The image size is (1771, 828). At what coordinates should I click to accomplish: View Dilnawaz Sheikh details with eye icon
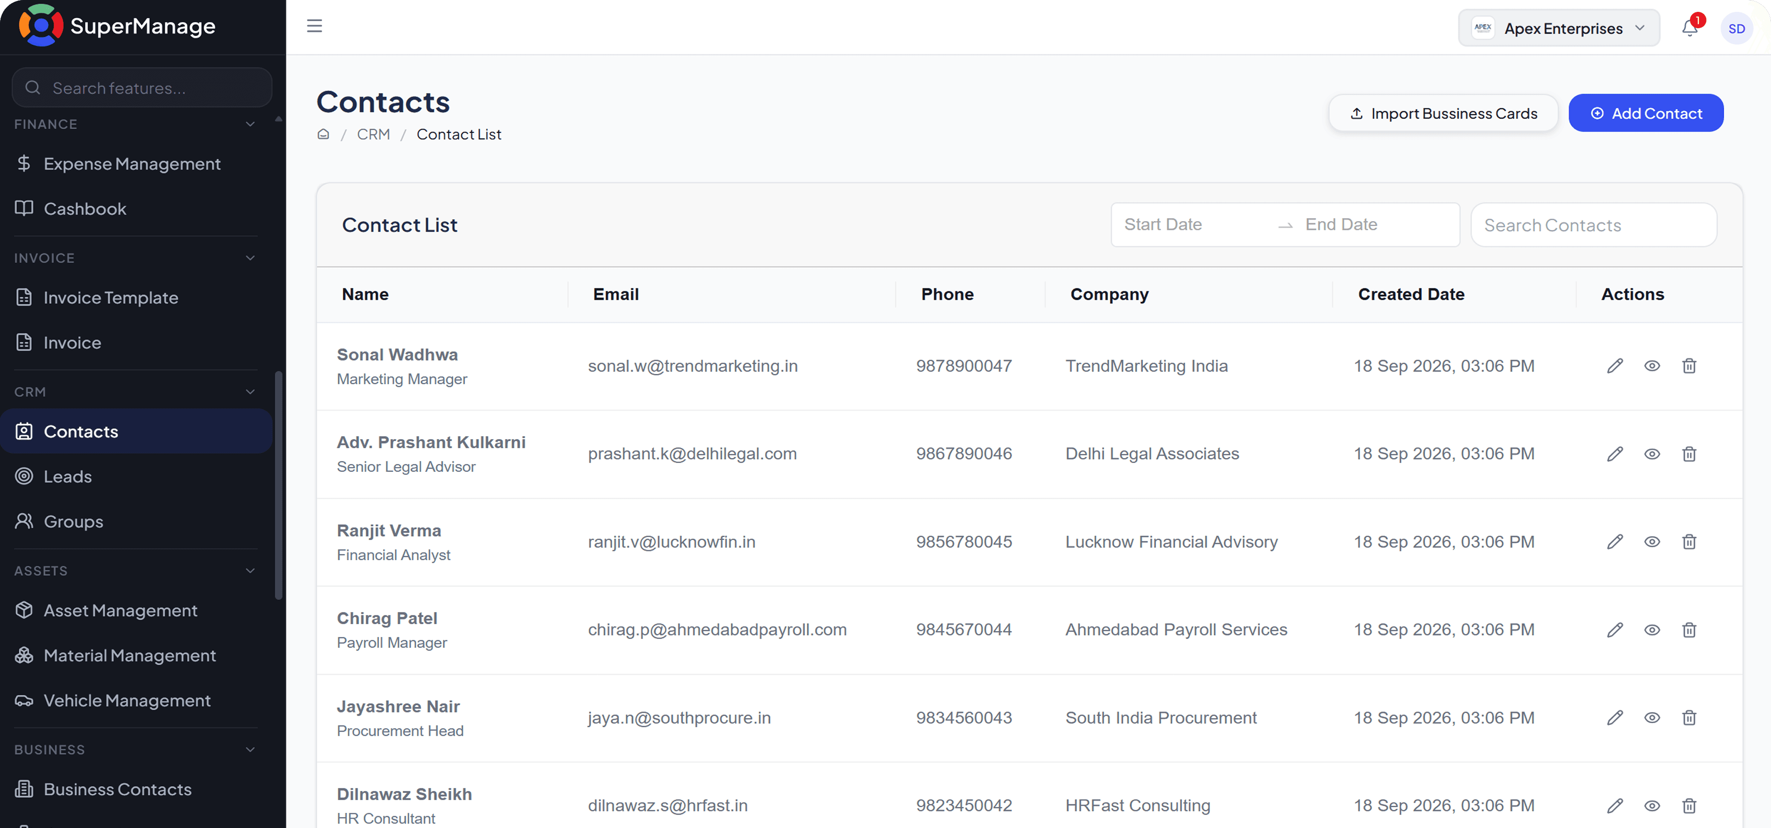click(x=1652, y=805)
